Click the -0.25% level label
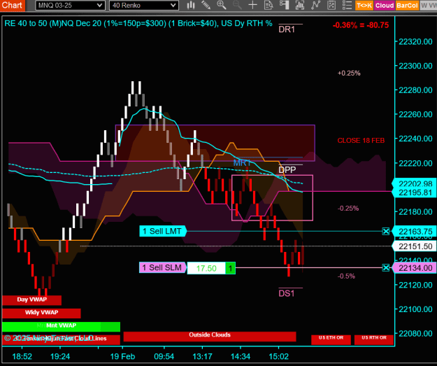437x366 pixels. 348,209
